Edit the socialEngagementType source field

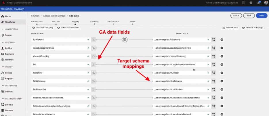tap(61, 48)
